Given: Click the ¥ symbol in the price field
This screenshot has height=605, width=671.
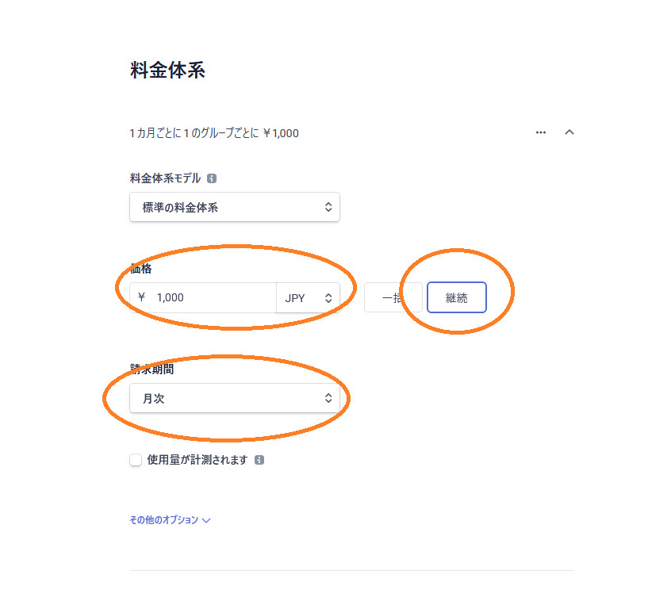Looking at the screenshot, I should [x=142, y=297].
